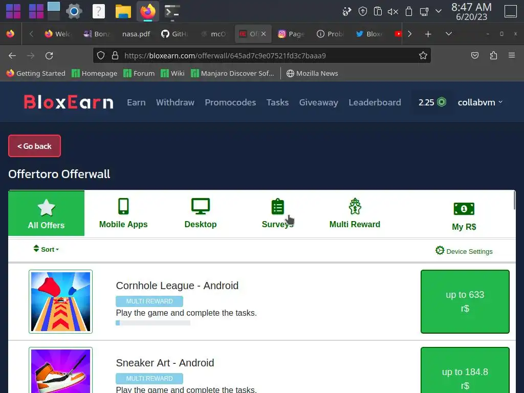Open the My R$ tab
Image resolution: width=524 pixels, height=393 pixels.
pos(464,216)
